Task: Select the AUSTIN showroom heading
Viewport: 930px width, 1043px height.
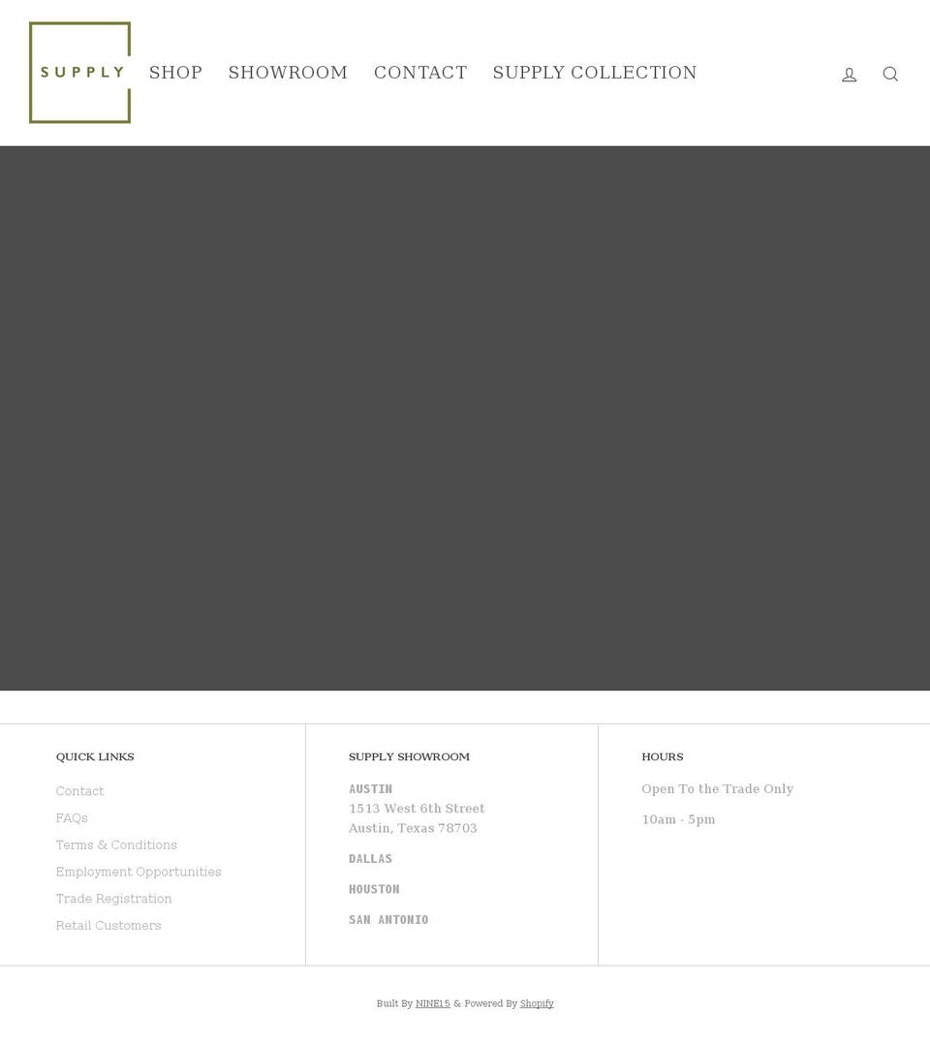Action: [x=370, y=789]
